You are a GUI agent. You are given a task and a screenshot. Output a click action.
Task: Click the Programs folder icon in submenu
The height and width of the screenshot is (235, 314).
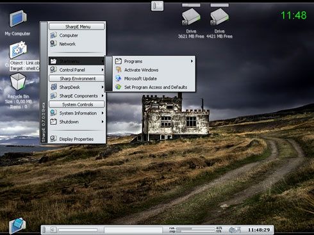119,61
